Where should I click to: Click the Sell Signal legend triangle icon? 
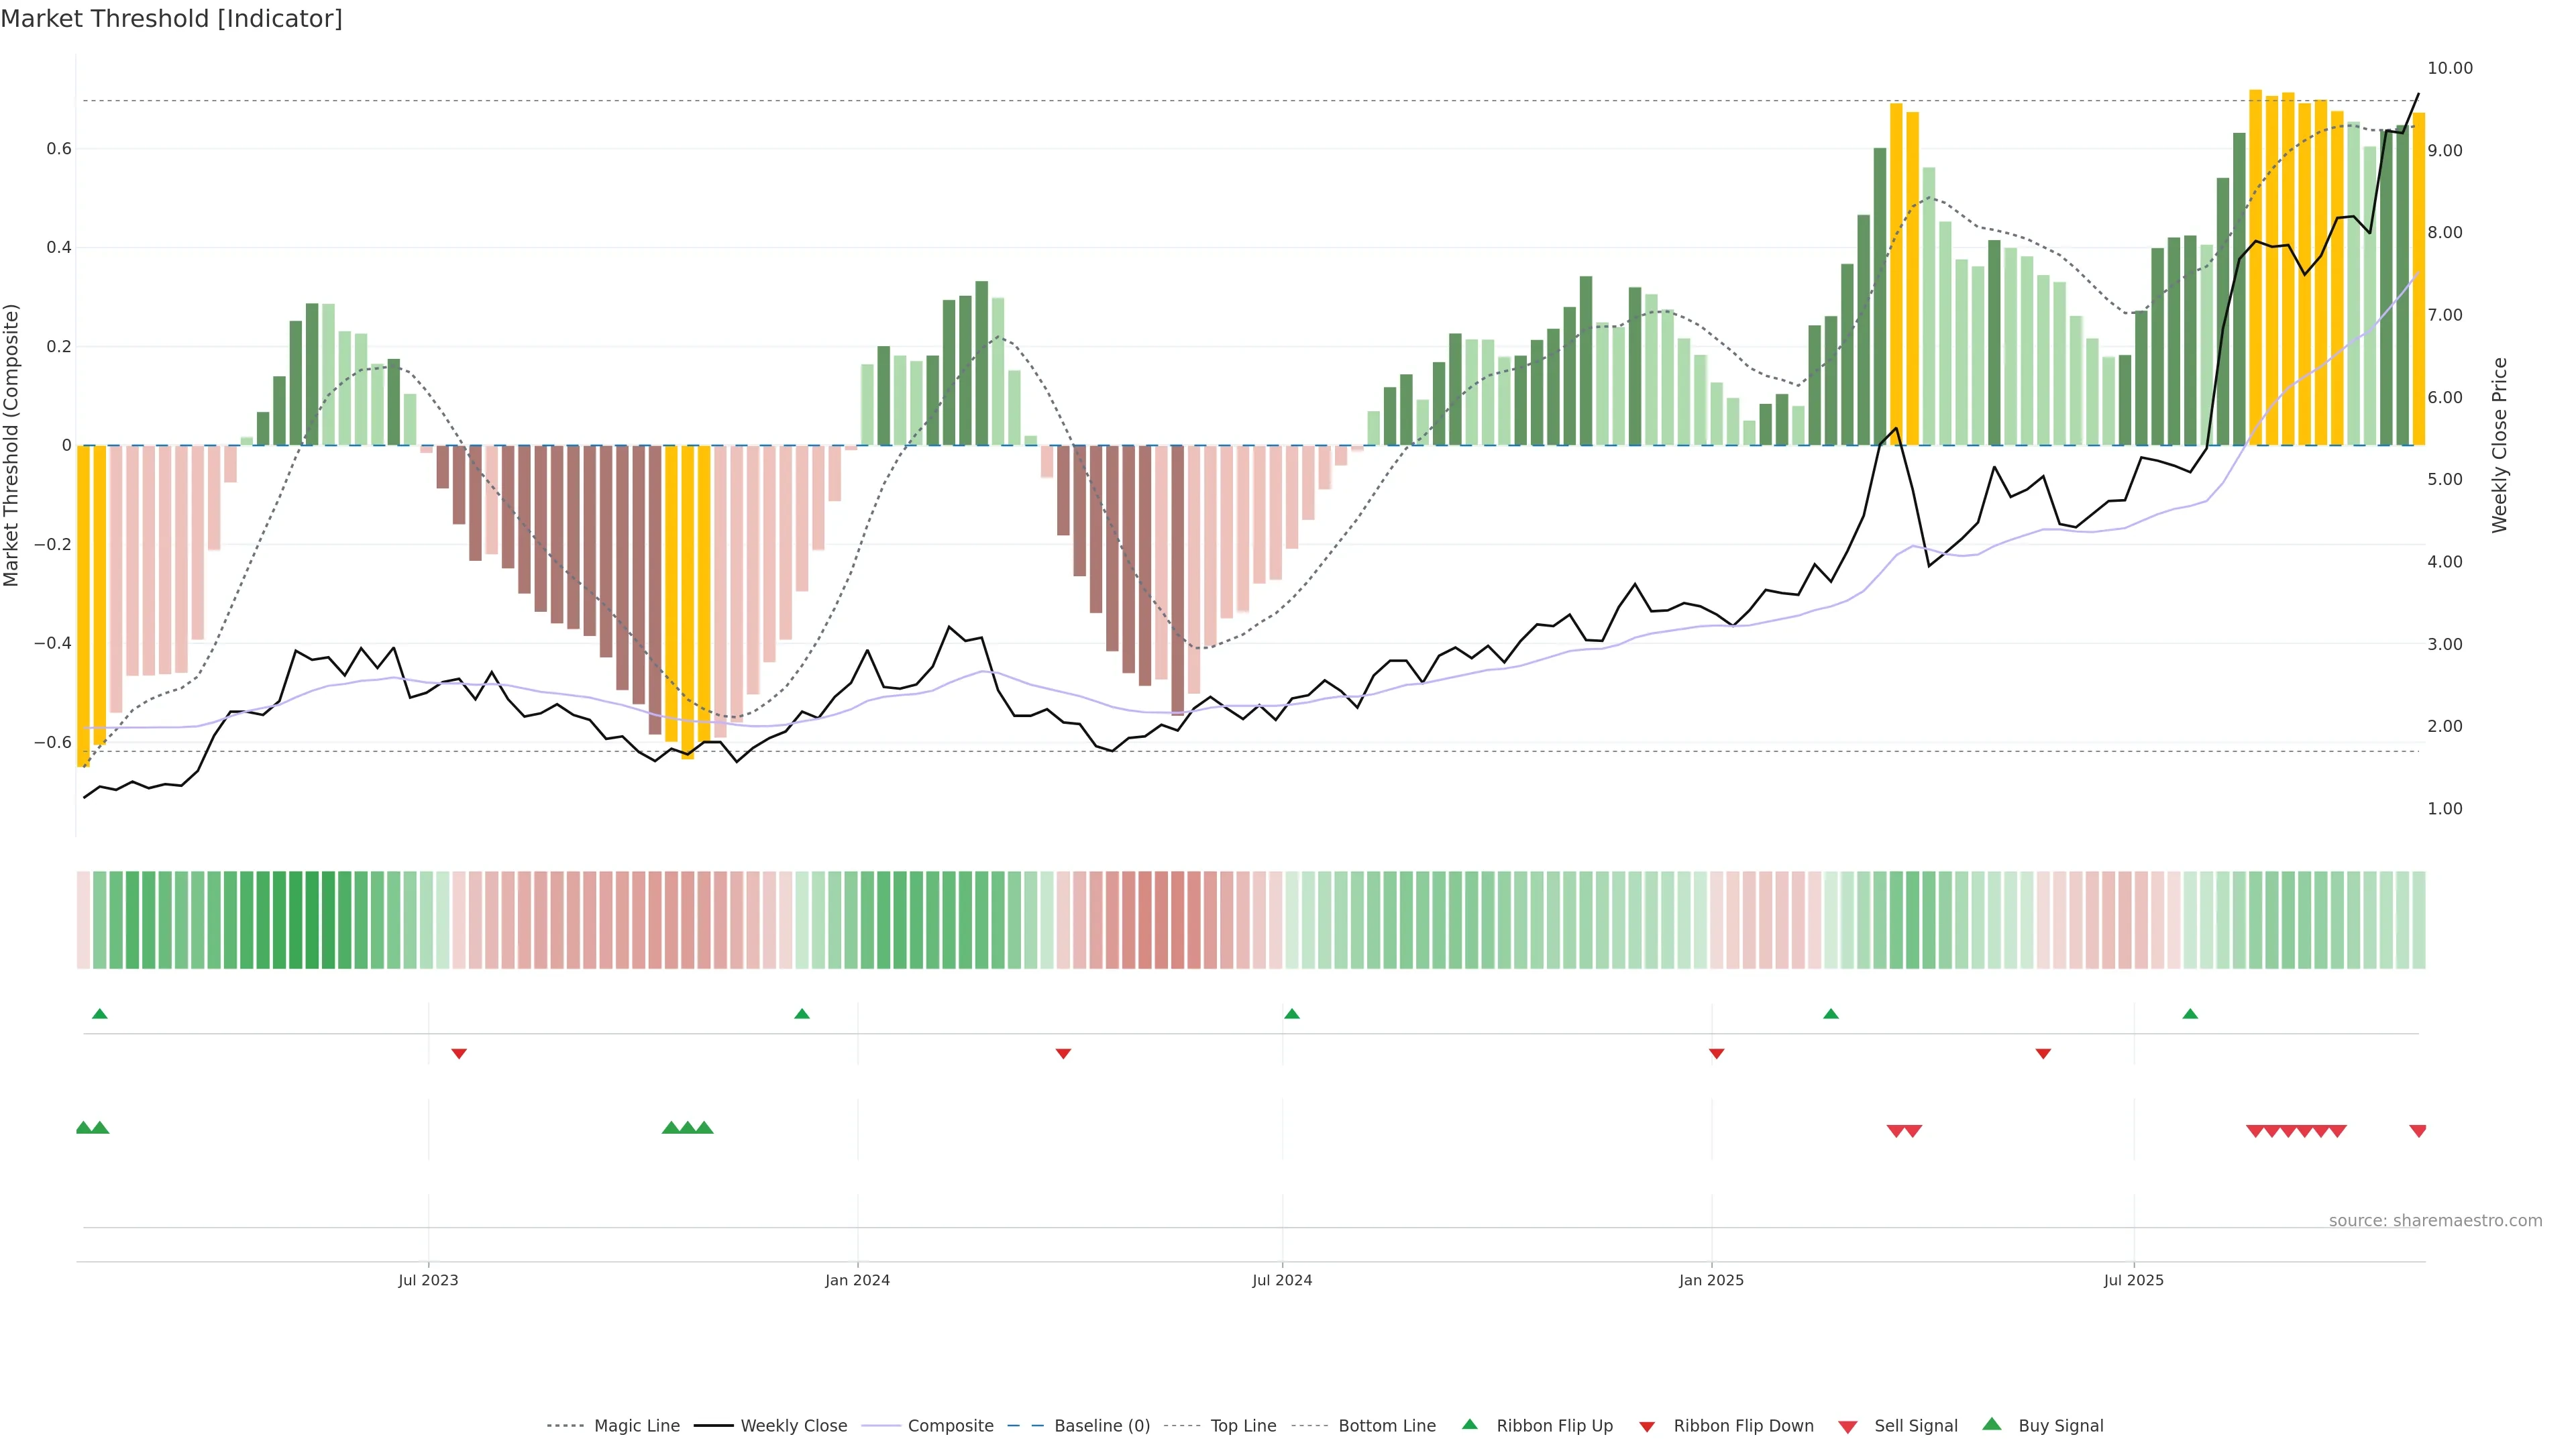point(1848,1427)
